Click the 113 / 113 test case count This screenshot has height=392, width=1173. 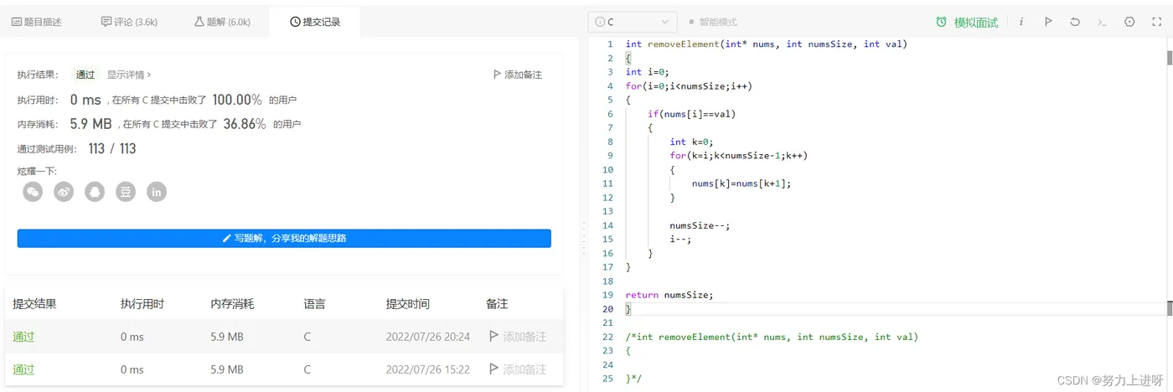[111, 148]
